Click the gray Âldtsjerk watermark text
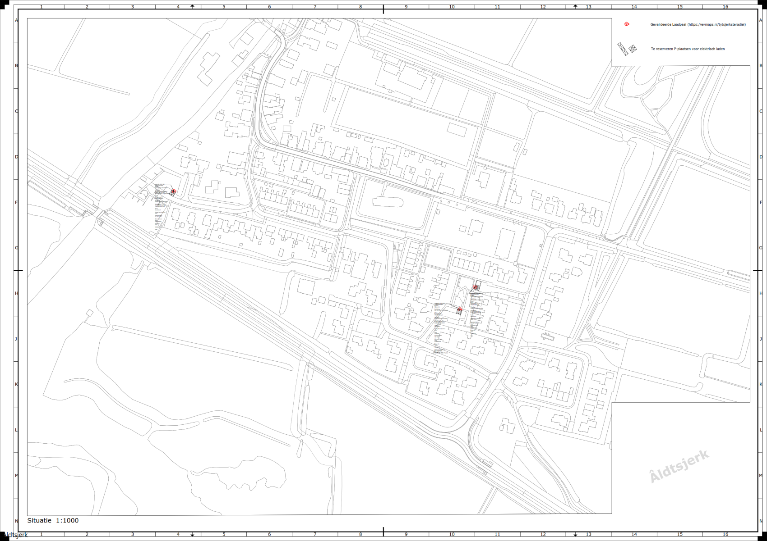This screenshot has width=767, height=541. (x=679, y=467)
